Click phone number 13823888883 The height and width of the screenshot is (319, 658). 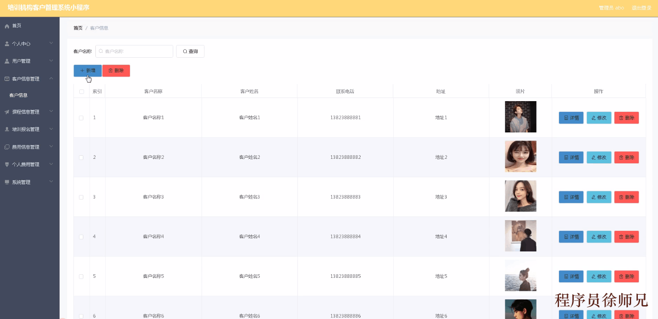(345, 197)
